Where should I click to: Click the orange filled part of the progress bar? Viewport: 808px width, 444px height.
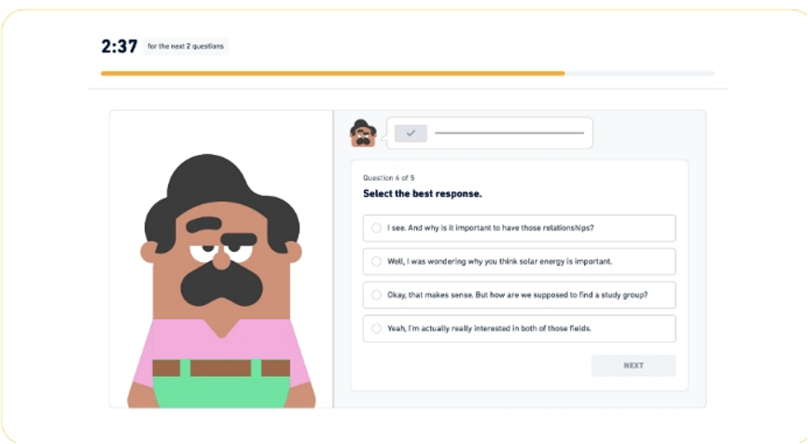331,73
